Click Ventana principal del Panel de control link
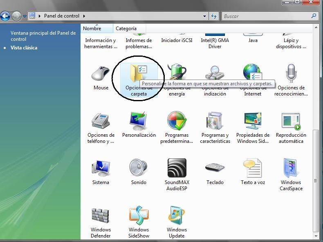The height and width of the screenshot is (242, 323). coord(43,36)
